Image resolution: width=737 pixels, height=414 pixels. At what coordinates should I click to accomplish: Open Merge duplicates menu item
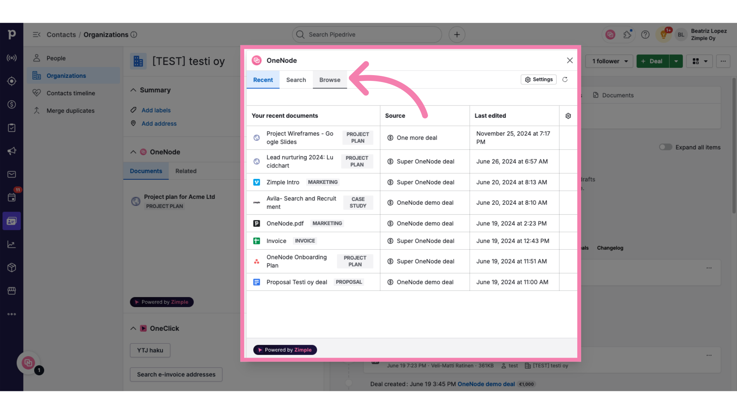click(73, 111)
